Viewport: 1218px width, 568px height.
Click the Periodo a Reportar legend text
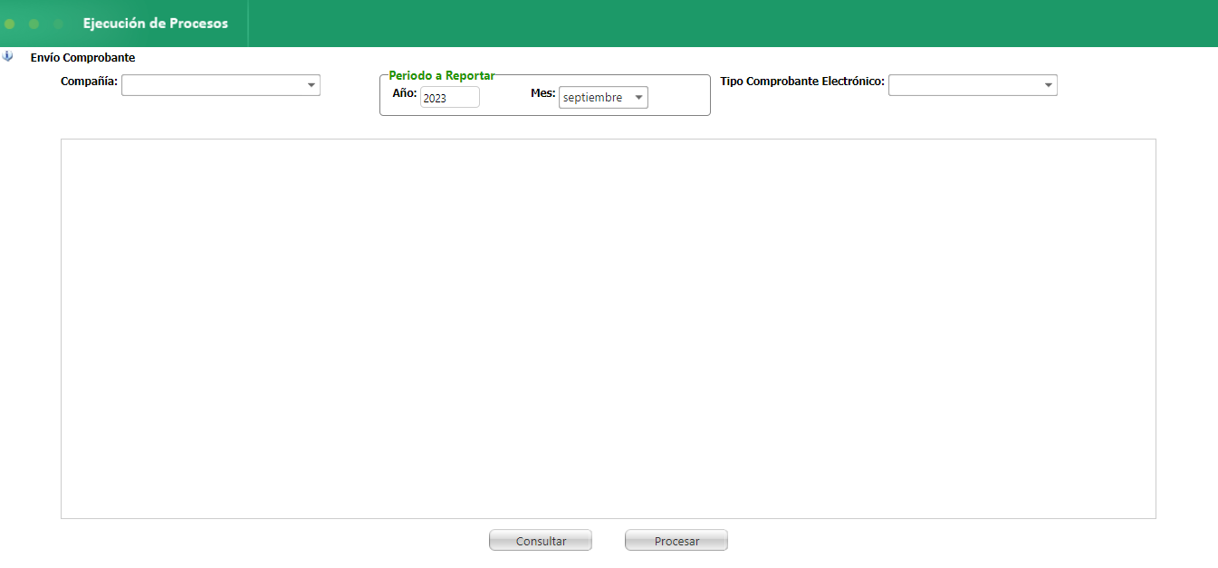coord(442,76)
